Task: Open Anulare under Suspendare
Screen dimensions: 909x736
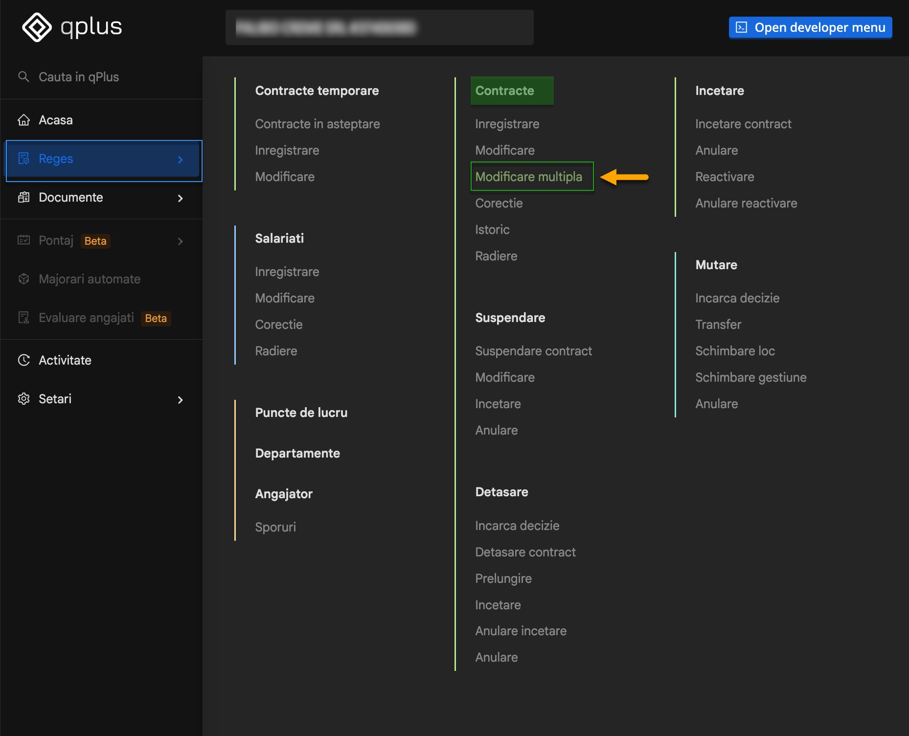Action: click(x=497, y=430)
